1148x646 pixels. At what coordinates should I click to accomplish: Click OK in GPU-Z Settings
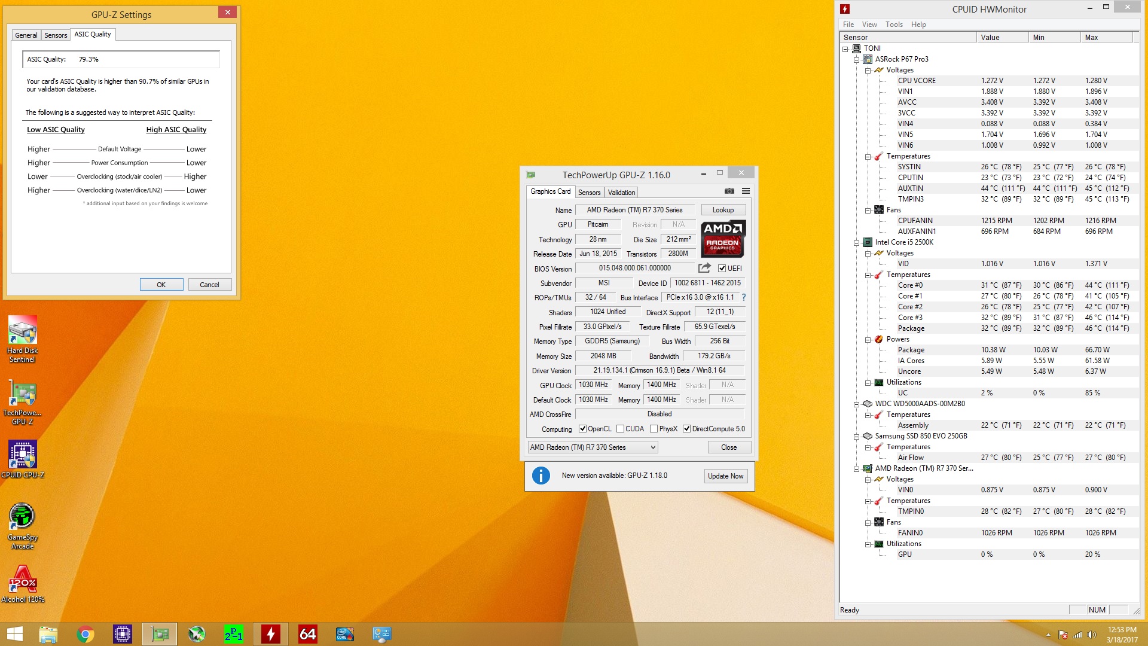point(161,285)
